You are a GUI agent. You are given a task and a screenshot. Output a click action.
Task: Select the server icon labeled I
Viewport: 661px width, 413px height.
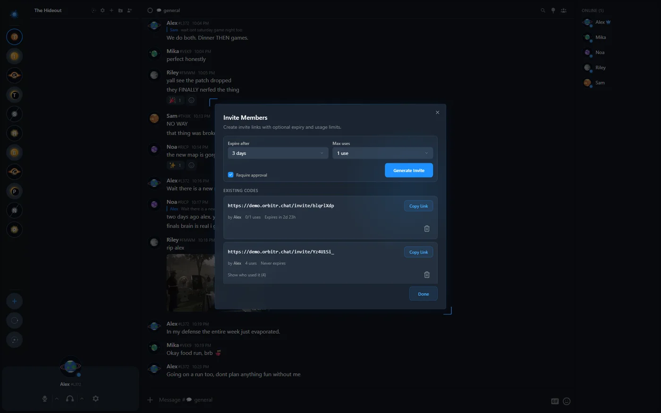click(x=14, y=56)
